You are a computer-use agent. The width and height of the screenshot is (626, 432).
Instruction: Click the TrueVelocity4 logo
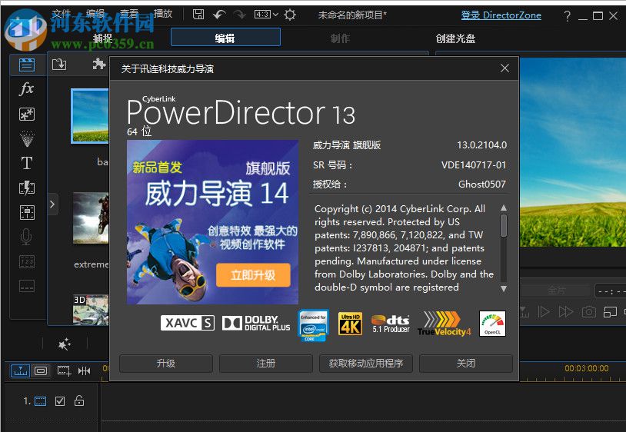[445, 324]
